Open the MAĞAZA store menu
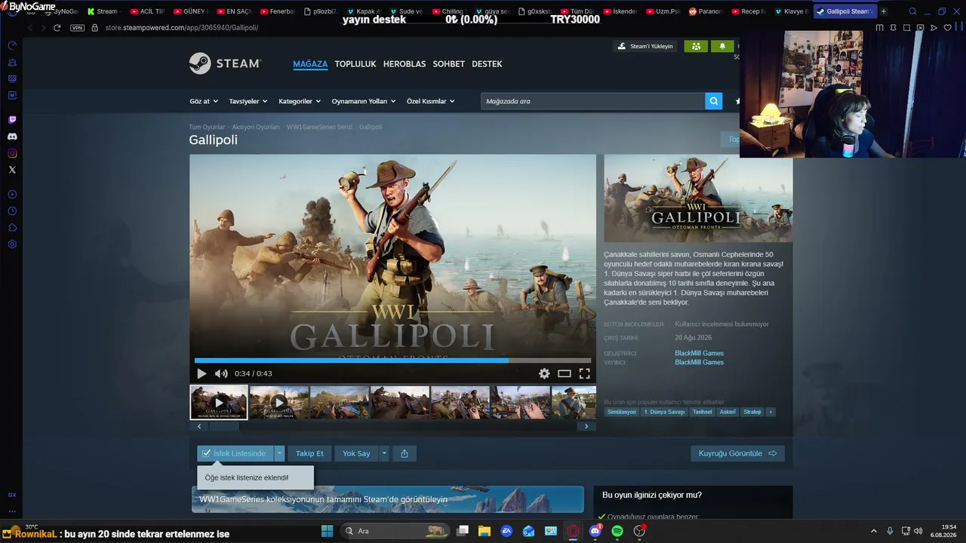The height and width of the screenshot is (543, 966). [x=310, y=64]
